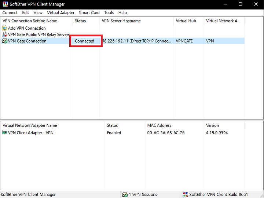Sort by Virtual Network A... column header
Screen dimensions: 264x198
pyautogui.click(x=224, y=21)
